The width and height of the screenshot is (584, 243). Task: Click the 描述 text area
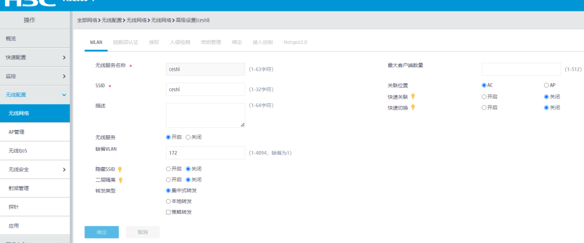[x=205, y=116]
